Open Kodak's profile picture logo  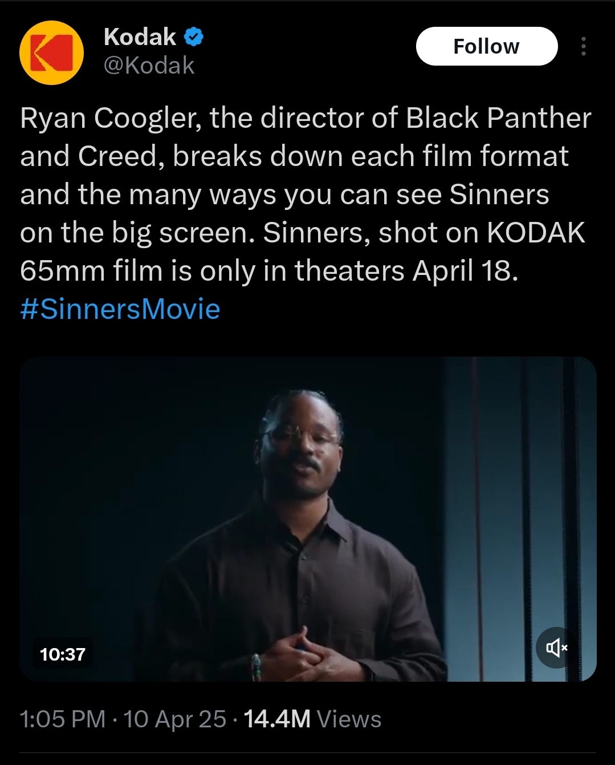click(51, 52)
